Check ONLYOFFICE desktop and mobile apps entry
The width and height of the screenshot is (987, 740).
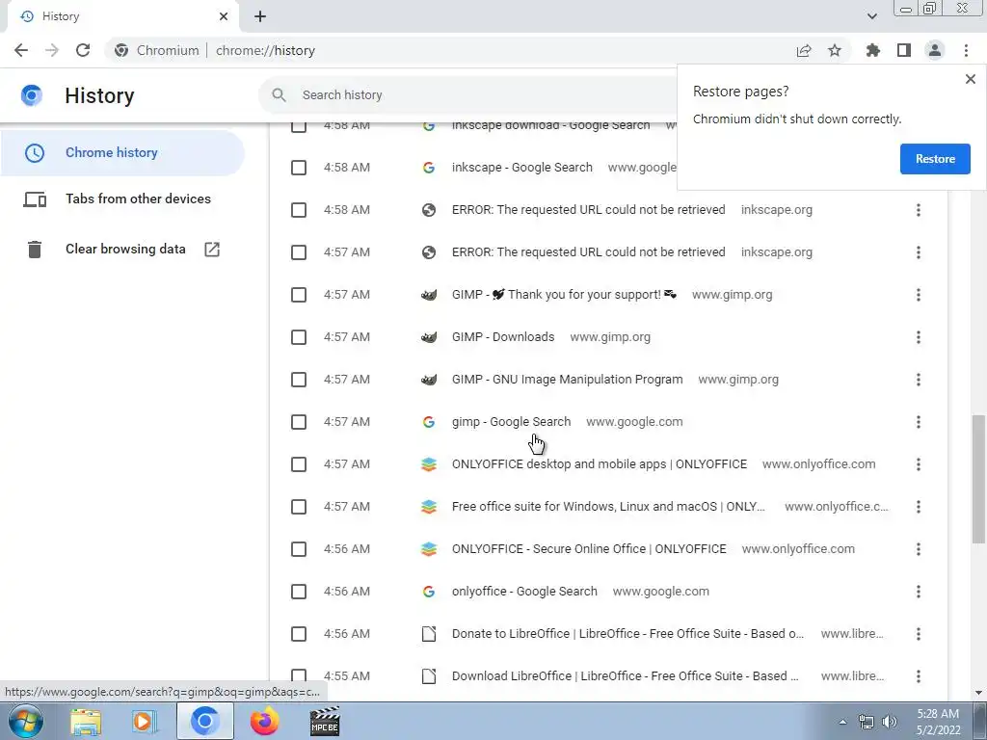click(x=299, y=464)
